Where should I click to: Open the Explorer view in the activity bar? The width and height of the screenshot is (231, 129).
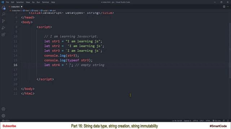[3, 8]
